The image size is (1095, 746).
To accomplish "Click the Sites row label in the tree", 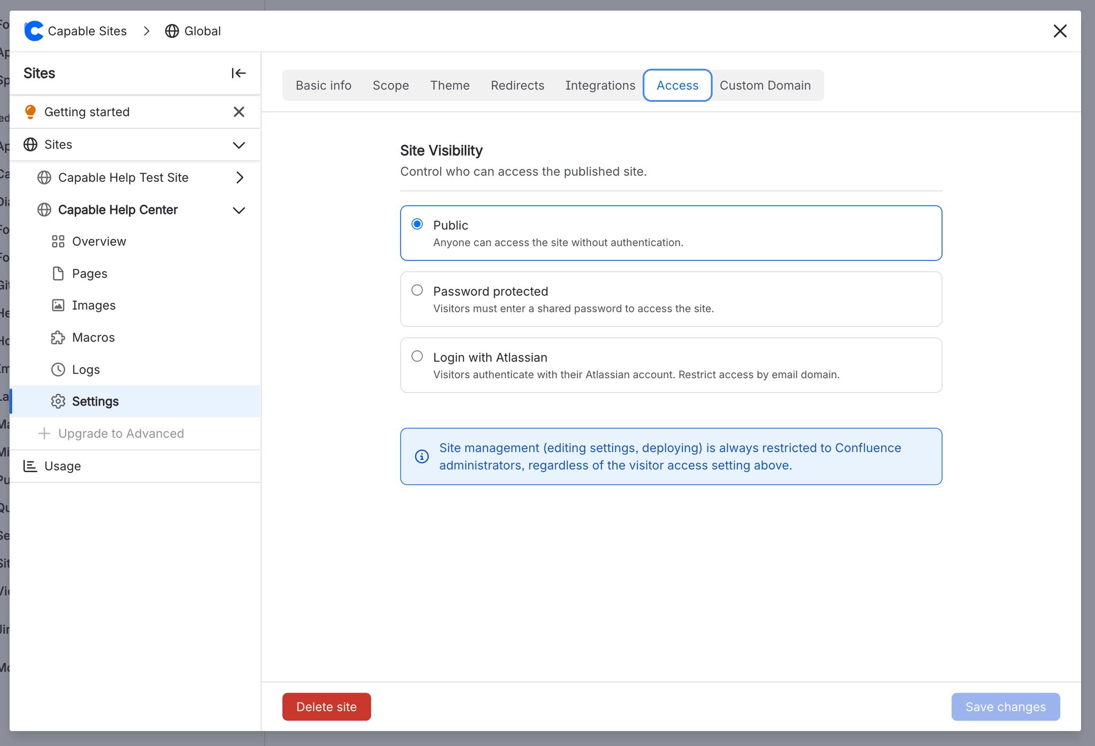I will (x=58, y=144).
